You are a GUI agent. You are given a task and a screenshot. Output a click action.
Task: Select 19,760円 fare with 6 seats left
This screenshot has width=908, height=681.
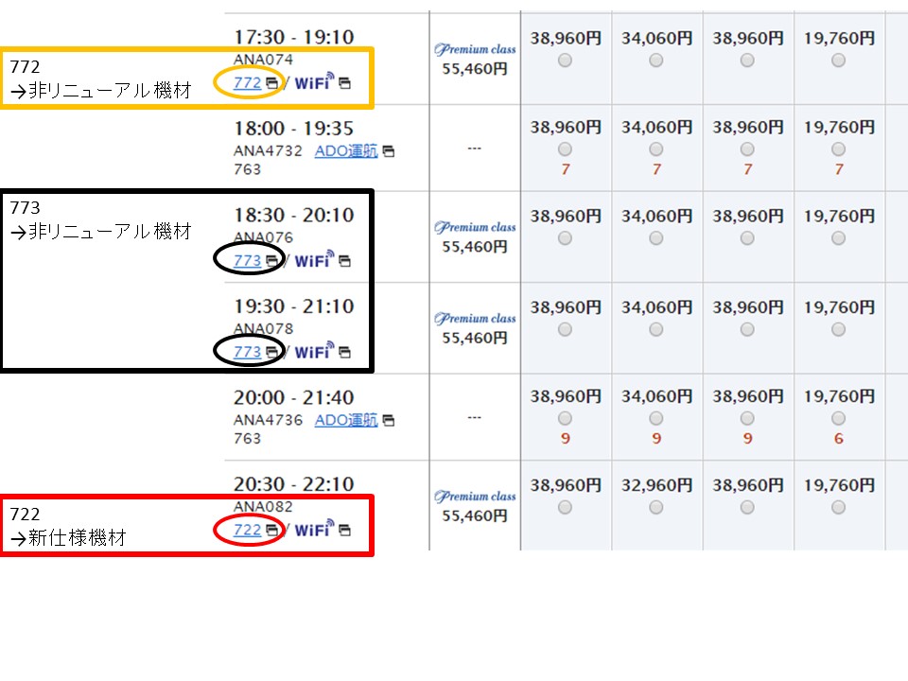[x=839, y=418]
